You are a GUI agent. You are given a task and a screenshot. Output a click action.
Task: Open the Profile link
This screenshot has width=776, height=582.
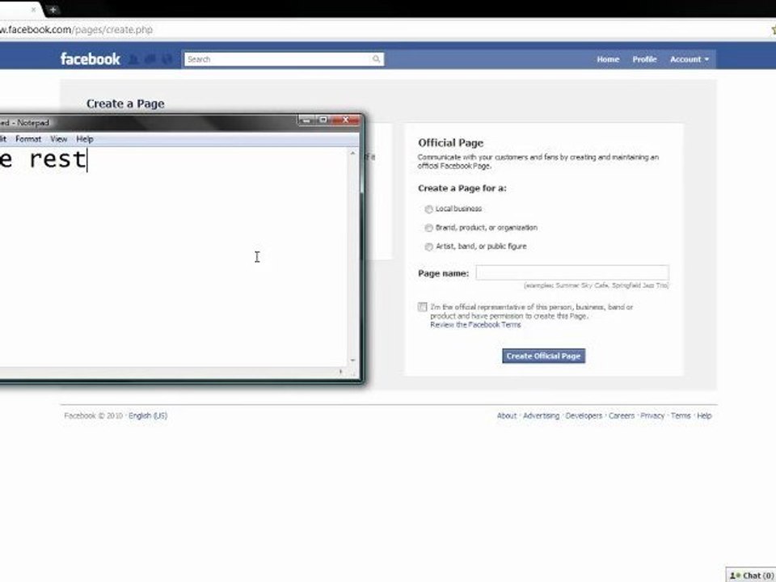pos(644,59)
